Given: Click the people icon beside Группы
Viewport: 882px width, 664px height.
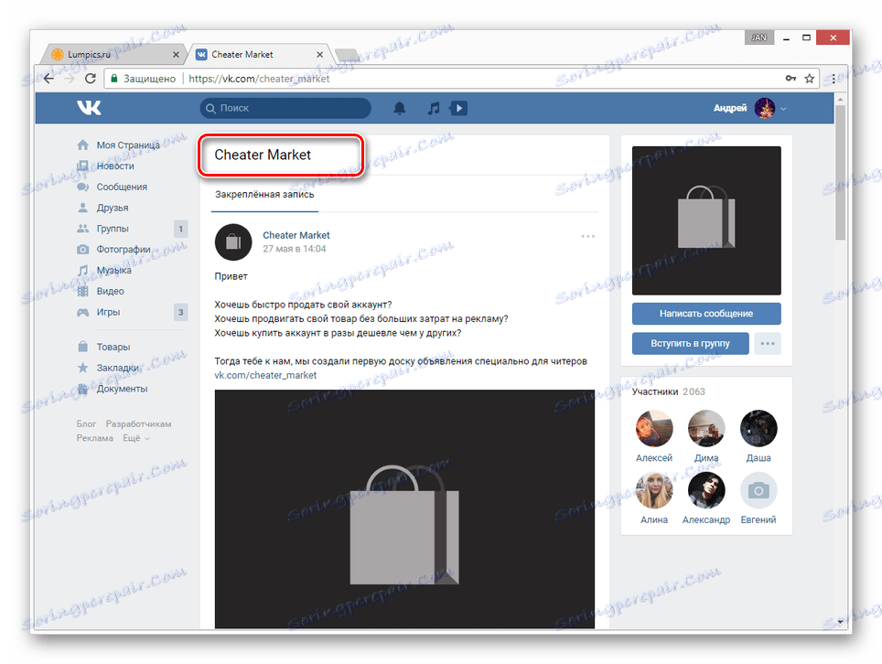Looking at the screenshot, I should (x=82, y=229).
